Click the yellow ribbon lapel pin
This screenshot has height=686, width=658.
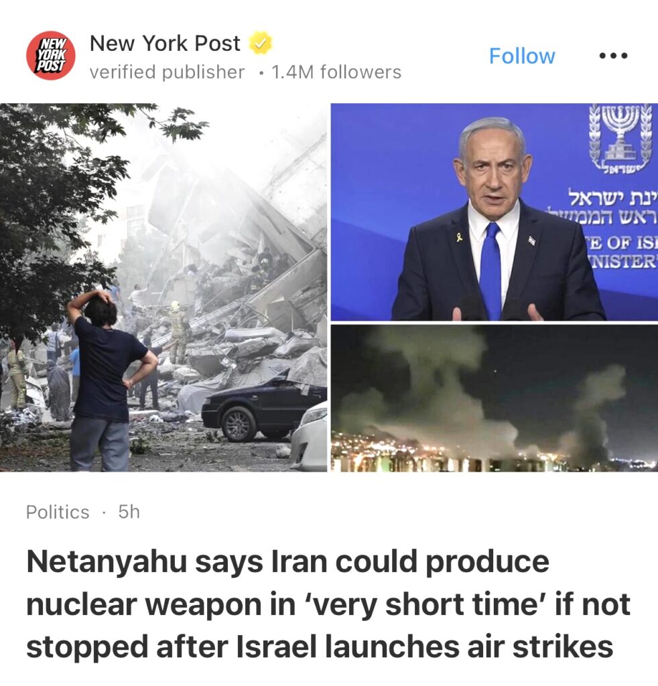[459, 238]
